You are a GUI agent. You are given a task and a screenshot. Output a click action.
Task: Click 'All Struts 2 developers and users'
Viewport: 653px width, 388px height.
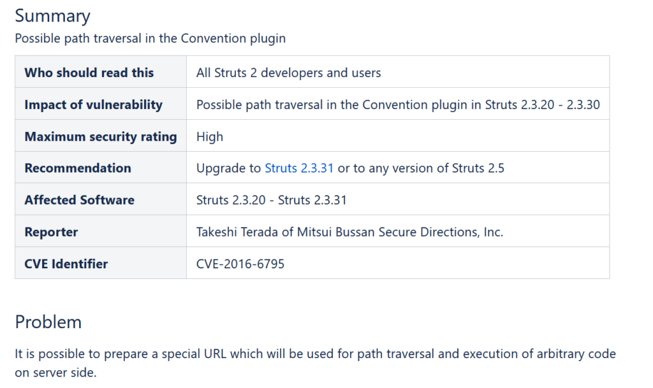coord(288,73)
